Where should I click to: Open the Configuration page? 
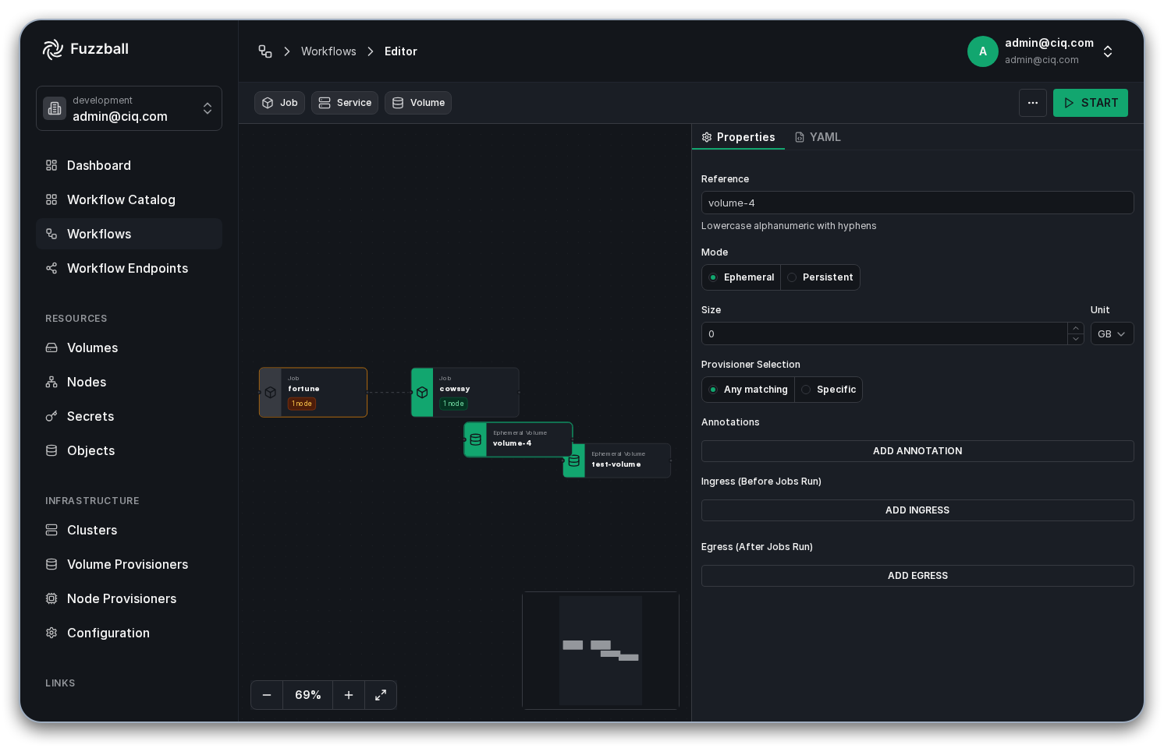coord(129,633)
